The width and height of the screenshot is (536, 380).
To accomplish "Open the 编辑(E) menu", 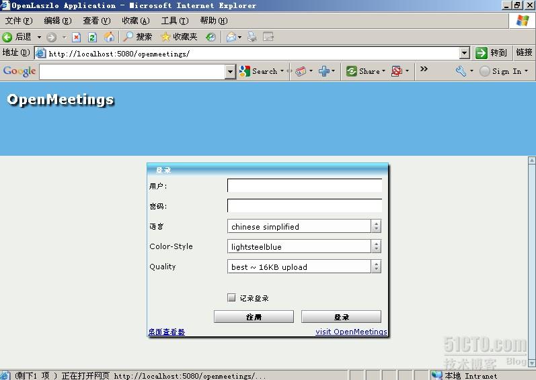I will (x=58, y=21).
